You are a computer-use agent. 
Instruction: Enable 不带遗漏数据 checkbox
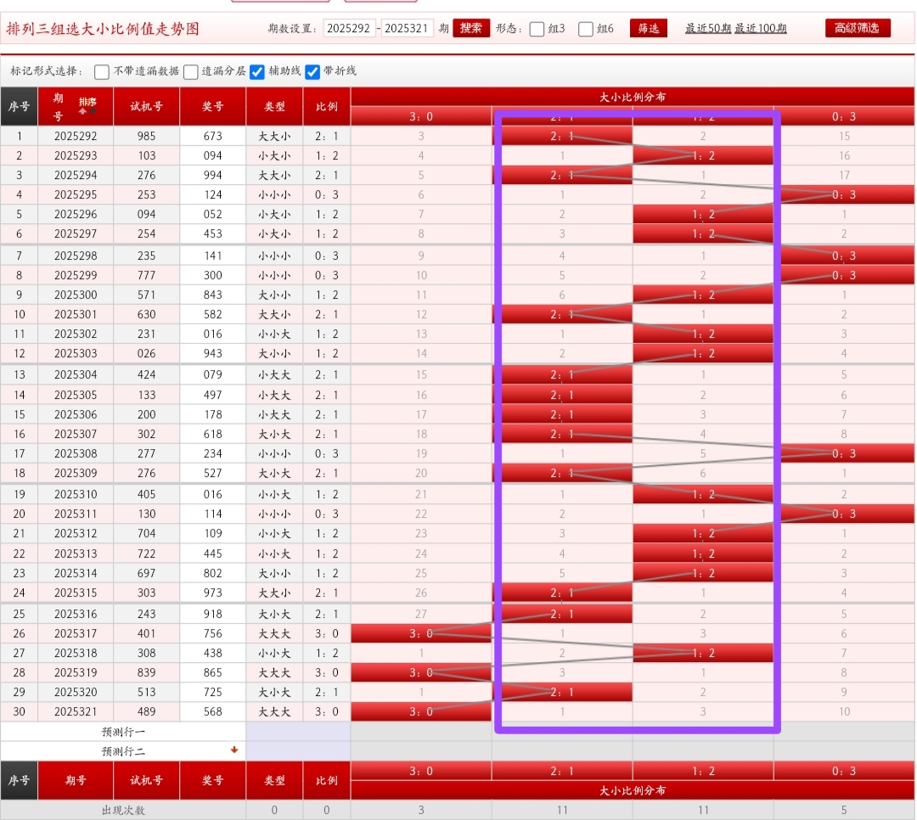click(102, 71)
